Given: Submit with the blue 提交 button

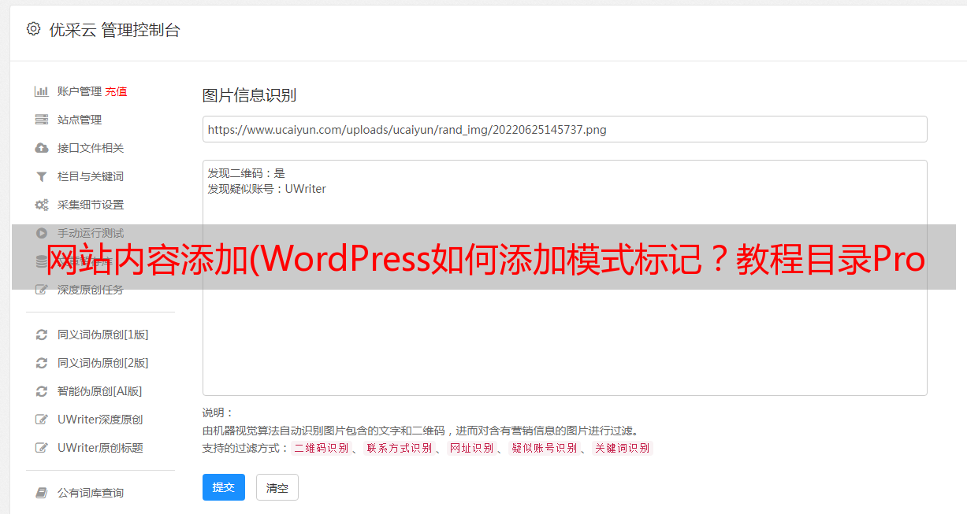Looking at the screenshot, I should click(x=224, y=487).
